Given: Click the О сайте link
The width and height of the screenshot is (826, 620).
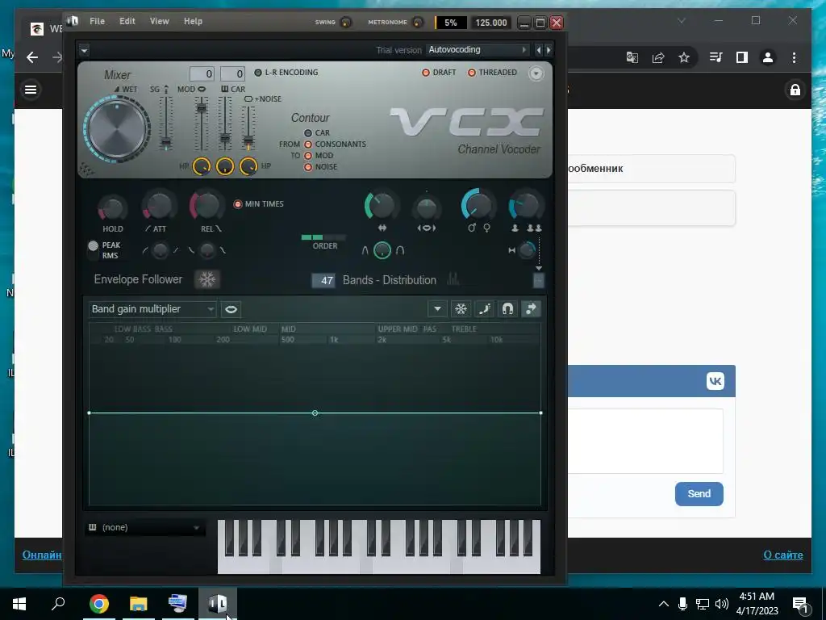Looking at the screenshot, I should point(782,555).
